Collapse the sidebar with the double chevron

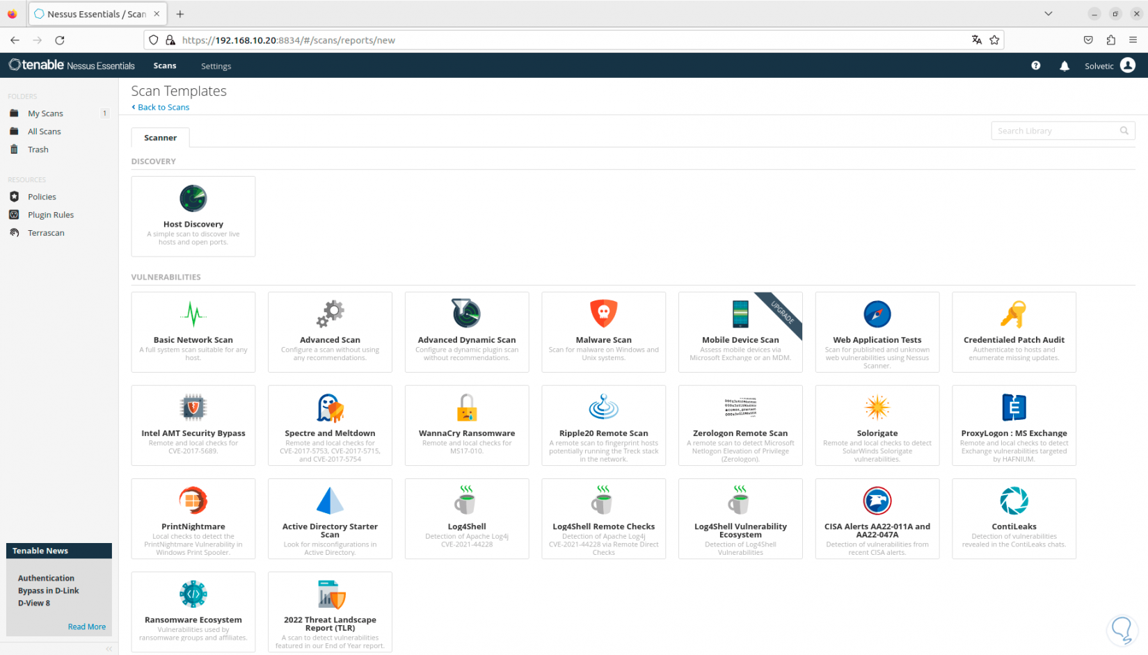[109, 649]
